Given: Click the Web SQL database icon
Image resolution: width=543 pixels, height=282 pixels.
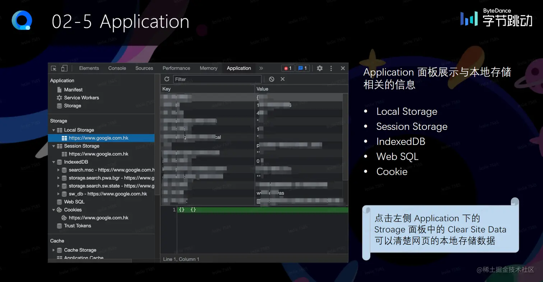Looking at the screenshot, I should (60, 202).
